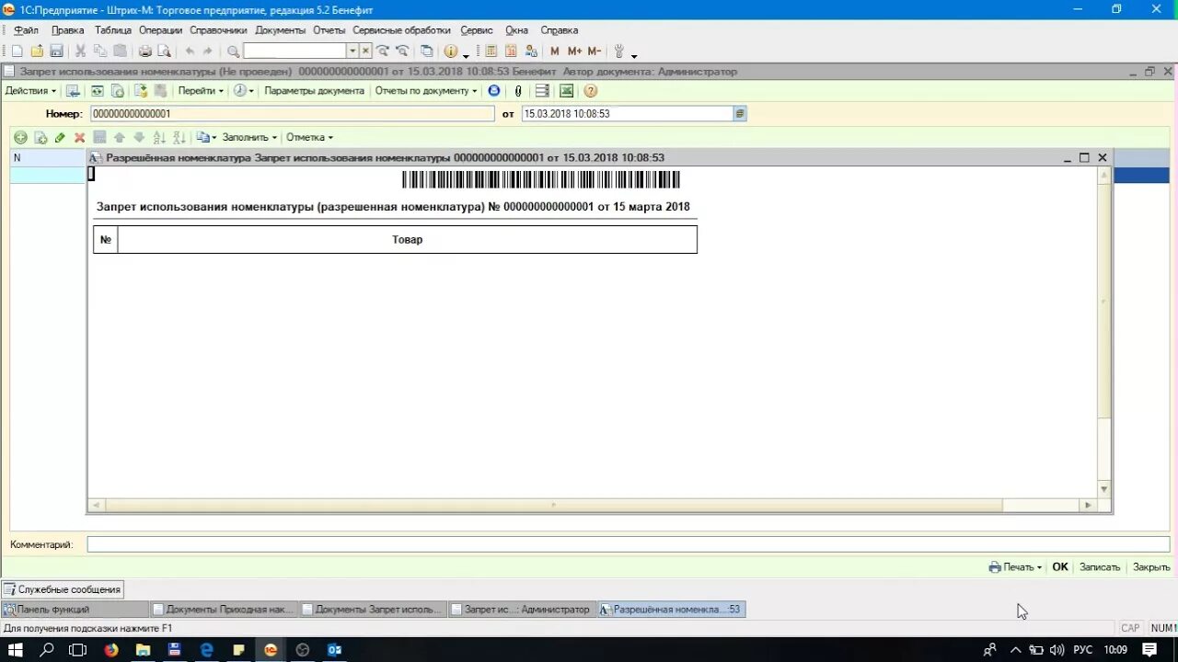
Task: Click the Edit row pencil icon
Action: 60,138
